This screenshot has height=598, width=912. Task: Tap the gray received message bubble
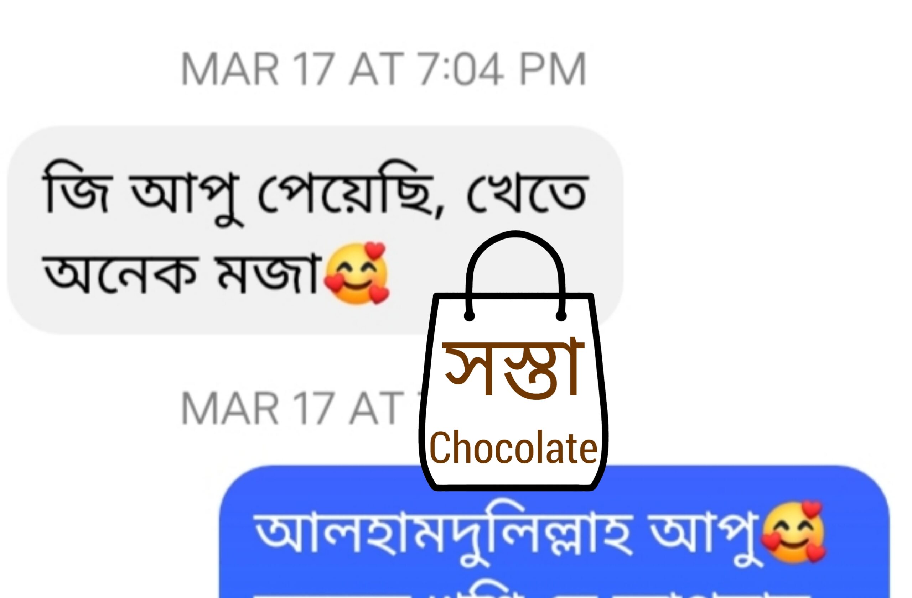(315, 230)
